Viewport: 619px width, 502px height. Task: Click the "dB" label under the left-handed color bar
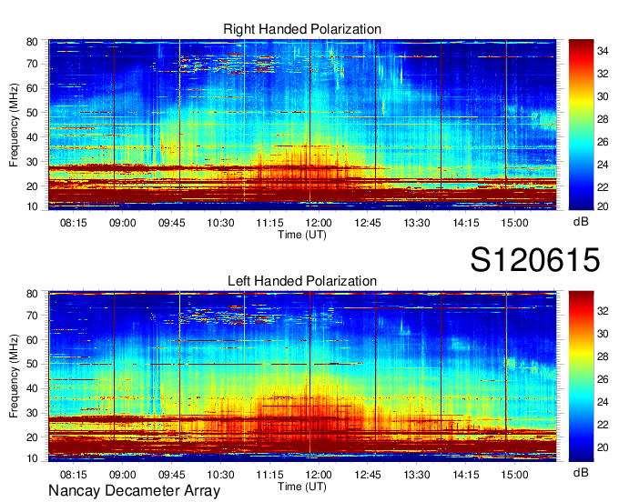(581, 472)
